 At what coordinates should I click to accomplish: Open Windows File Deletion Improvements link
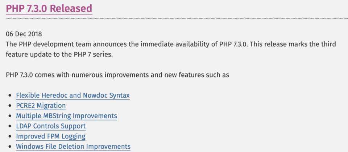click(73, 147)
